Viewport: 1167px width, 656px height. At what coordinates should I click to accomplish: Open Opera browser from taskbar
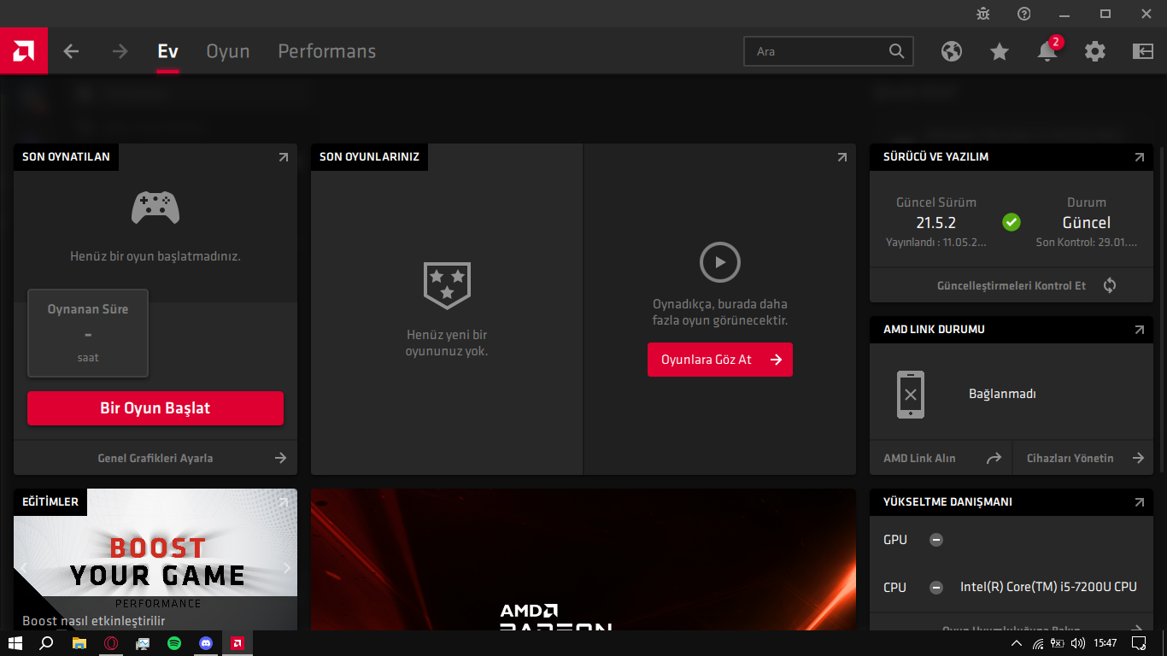click(110, 643)
